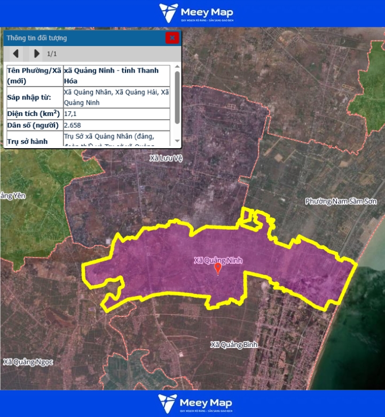385x417 pixels.
Task: Click the 1/1 page indicator
Action: (x=52, y=53)
